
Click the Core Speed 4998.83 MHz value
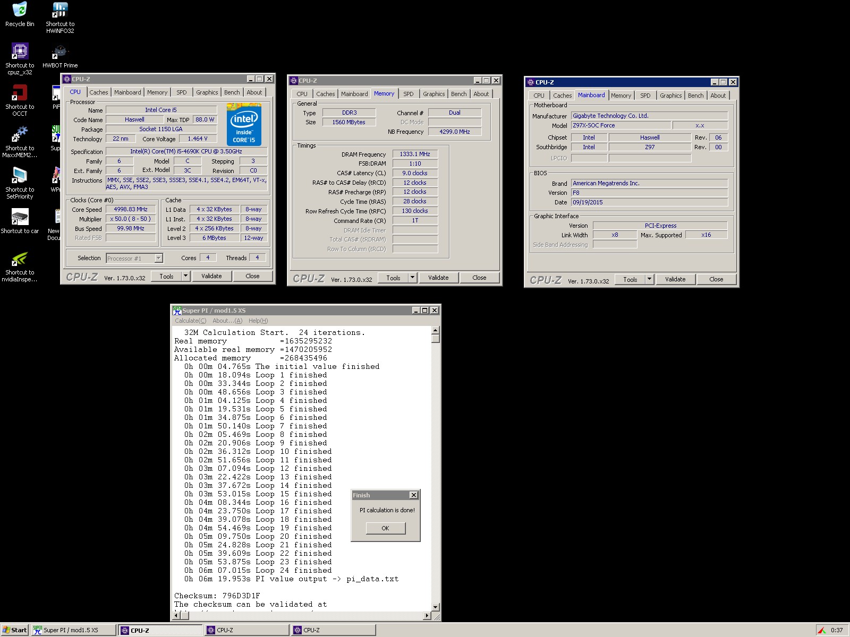coord(131,209)
